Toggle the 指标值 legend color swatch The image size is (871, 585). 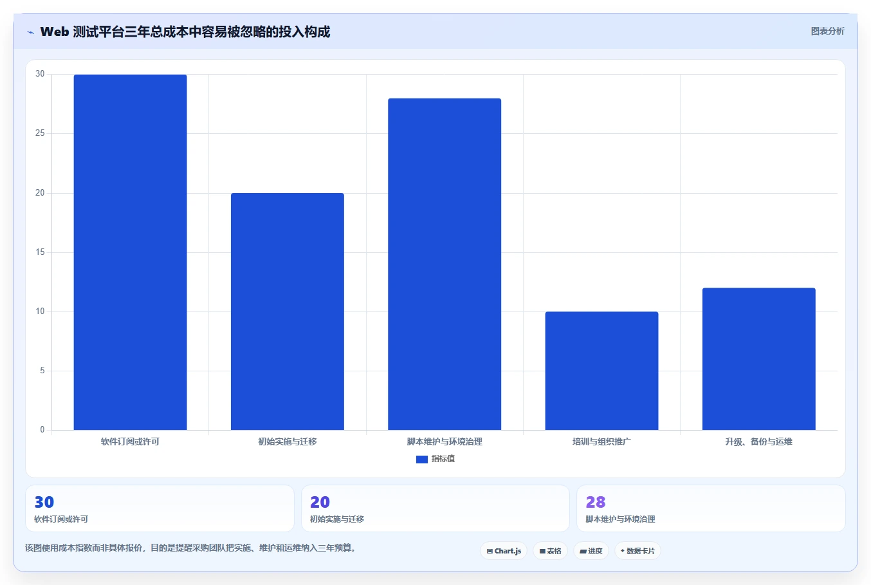(421, 460)
